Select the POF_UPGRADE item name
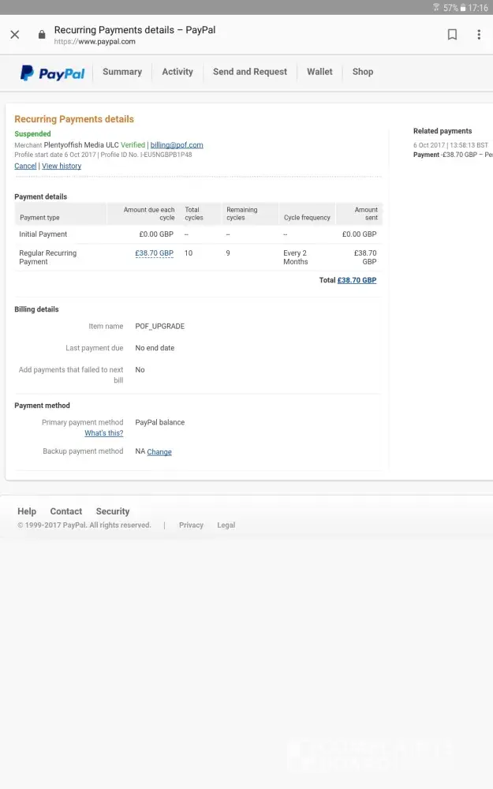493x789 pixels. [159, 327]
